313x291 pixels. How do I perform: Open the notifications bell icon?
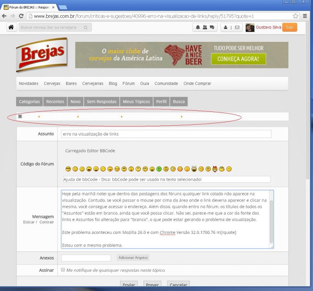tap(198, 27)
